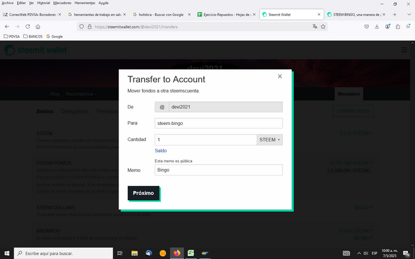Click the URL address bar
415x259 pixels.
201,27
